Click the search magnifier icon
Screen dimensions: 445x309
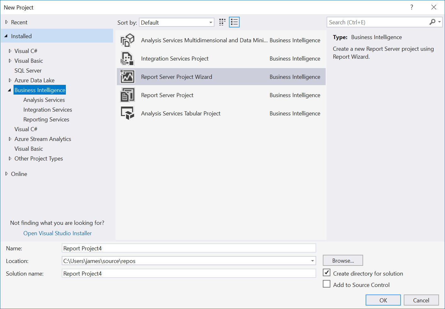pos(432,22)
